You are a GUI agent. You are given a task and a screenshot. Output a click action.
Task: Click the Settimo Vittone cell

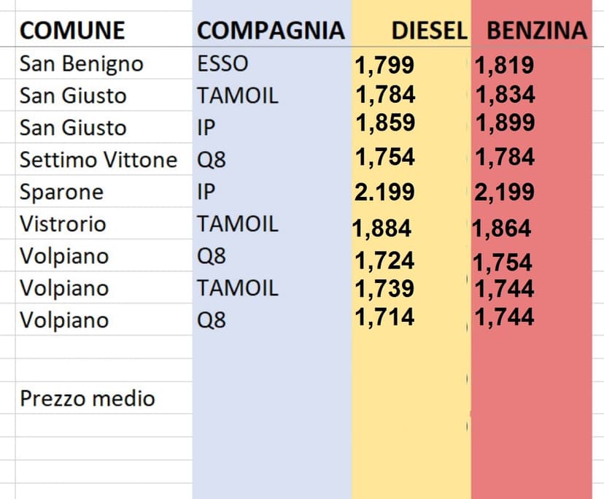98,160
